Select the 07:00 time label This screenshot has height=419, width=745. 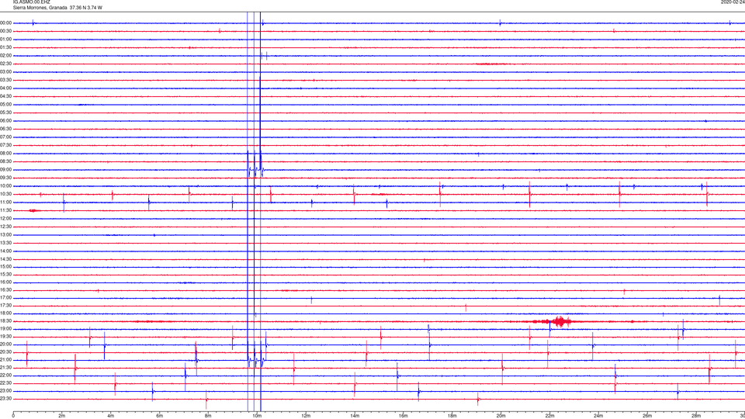(6, 137)
